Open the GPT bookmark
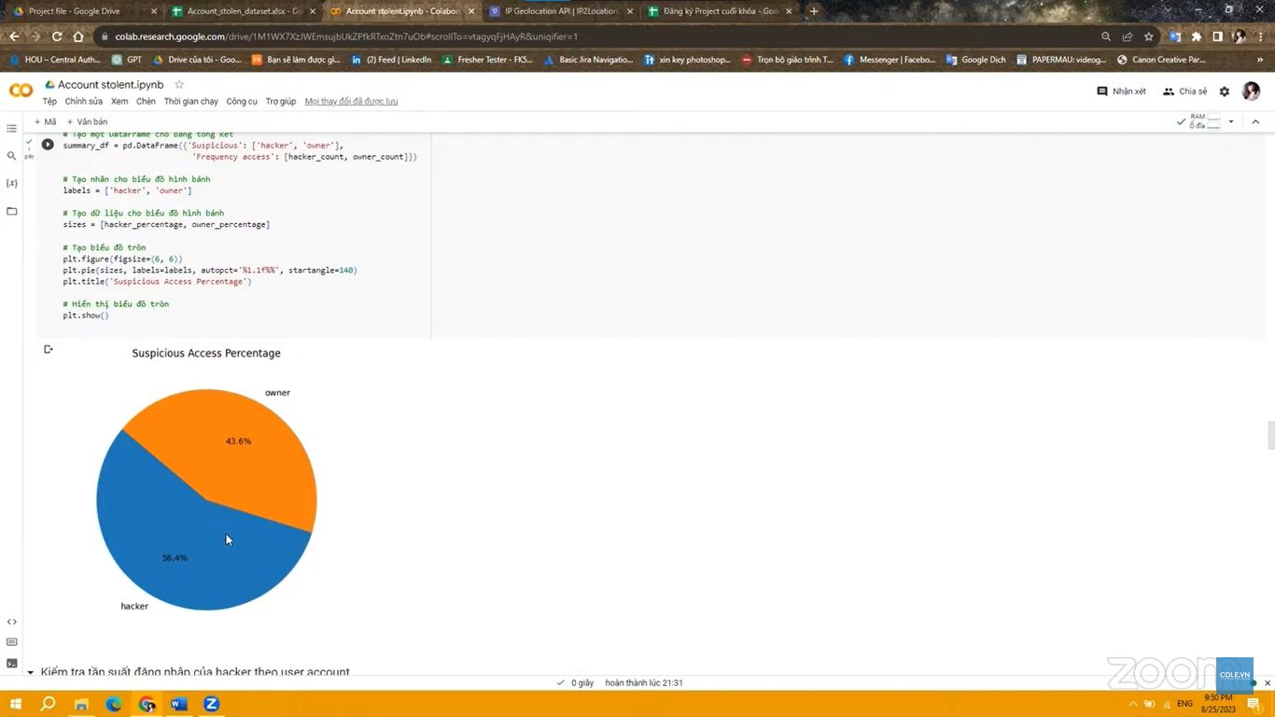1275x717 pixels. (x=127, y=60)
